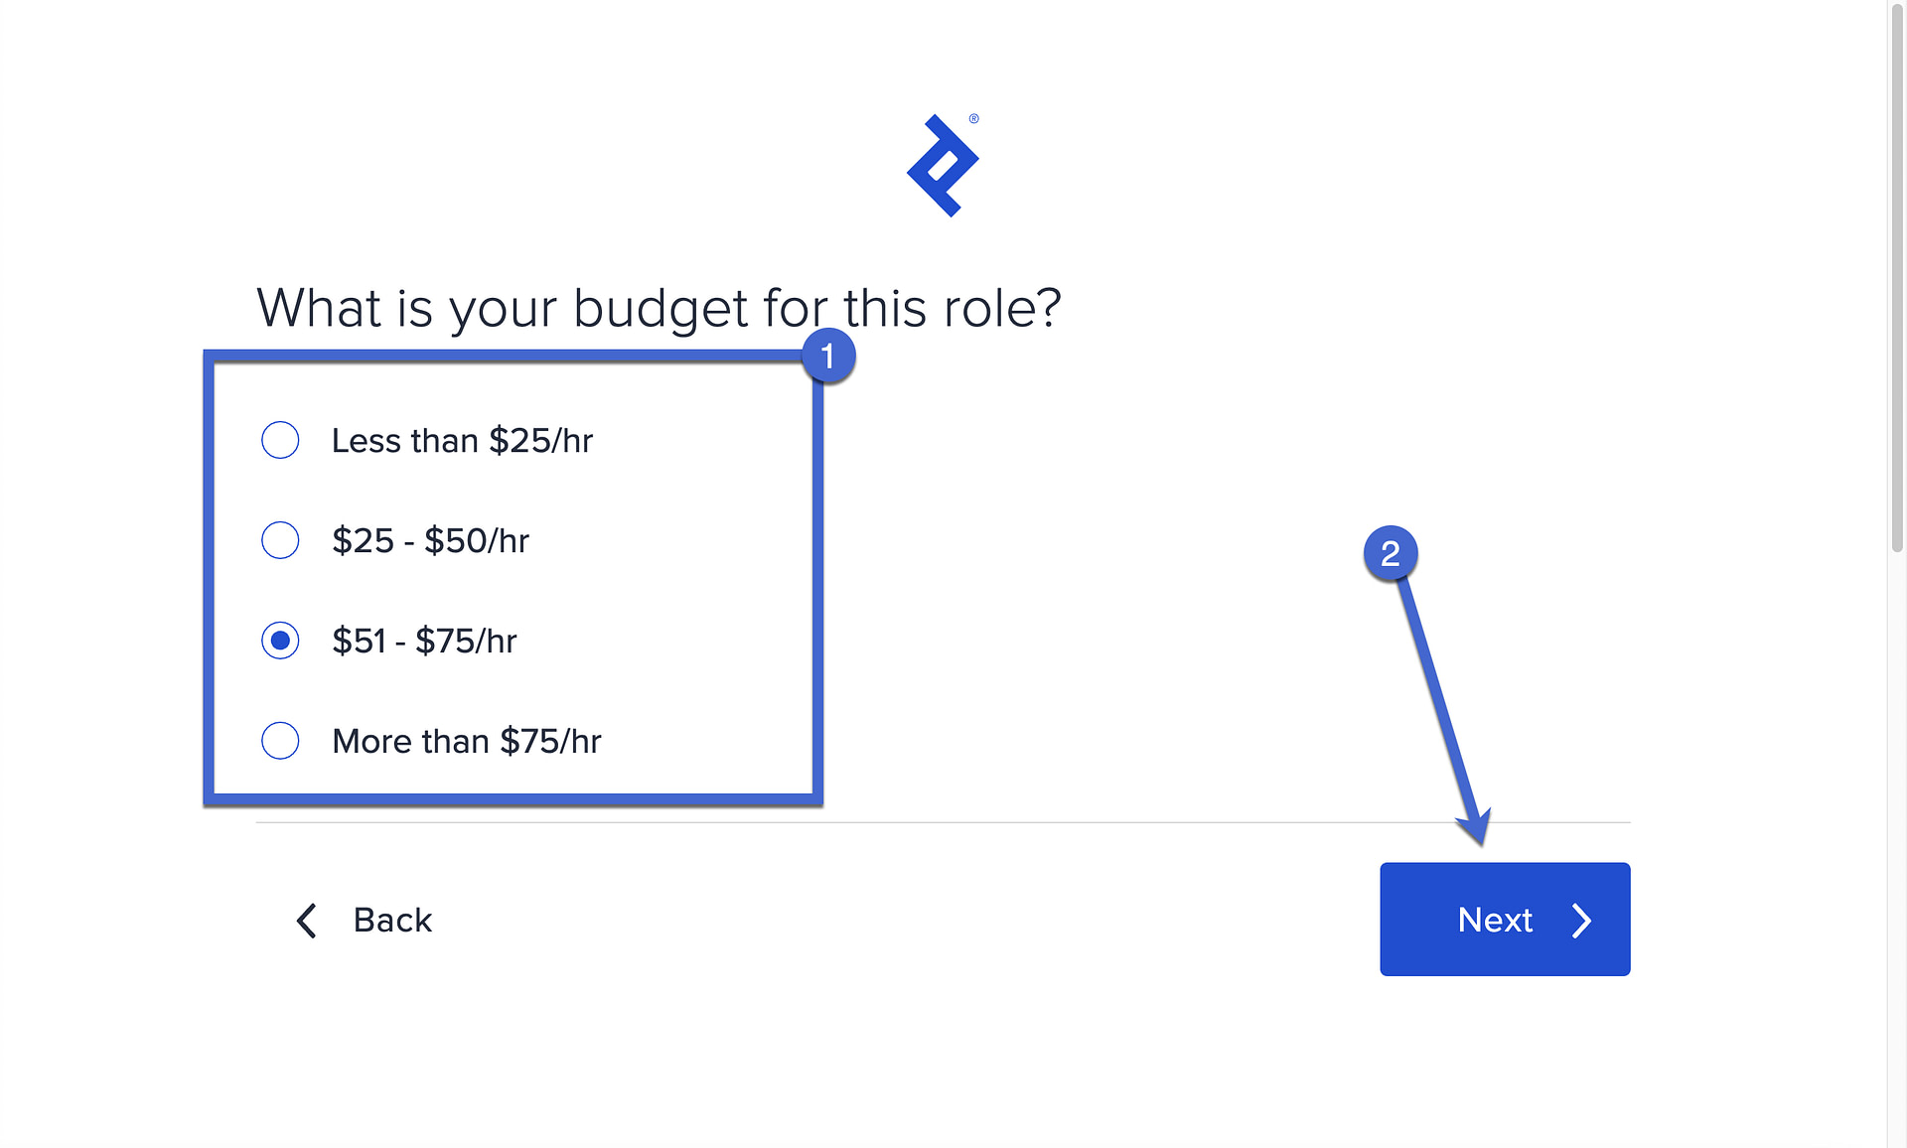
Task: Click the left-pointing chevron beside Back
Action: 306,921
